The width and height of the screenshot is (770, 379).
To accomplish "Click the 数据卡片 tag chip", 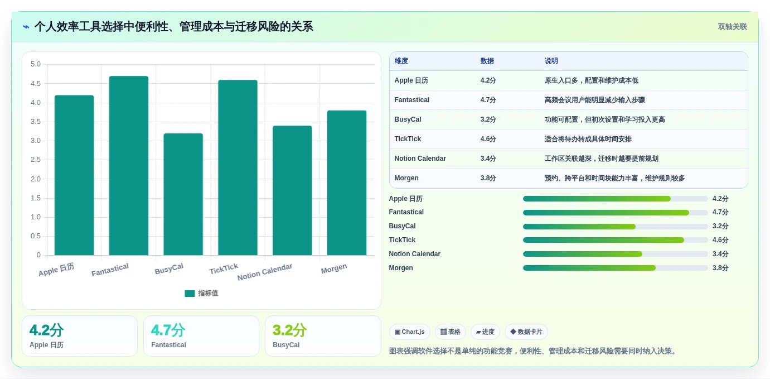I will click(526, 332).
